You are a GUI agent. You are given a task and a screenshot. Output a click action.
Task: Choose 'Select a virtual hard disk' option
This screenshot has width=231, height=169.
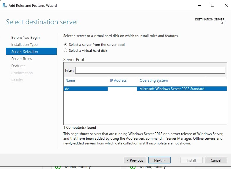tap(66, 51)
